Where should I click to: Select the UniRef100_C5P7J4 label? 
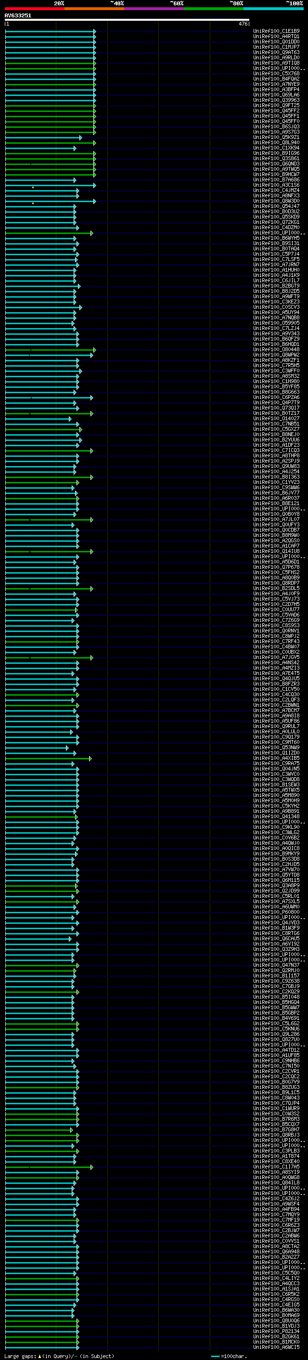pyautogui.click(x=276, y=254)
